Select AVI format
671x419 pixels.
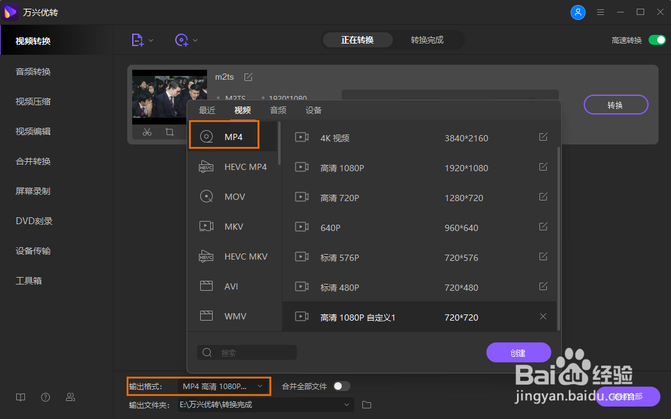point(234,286)
